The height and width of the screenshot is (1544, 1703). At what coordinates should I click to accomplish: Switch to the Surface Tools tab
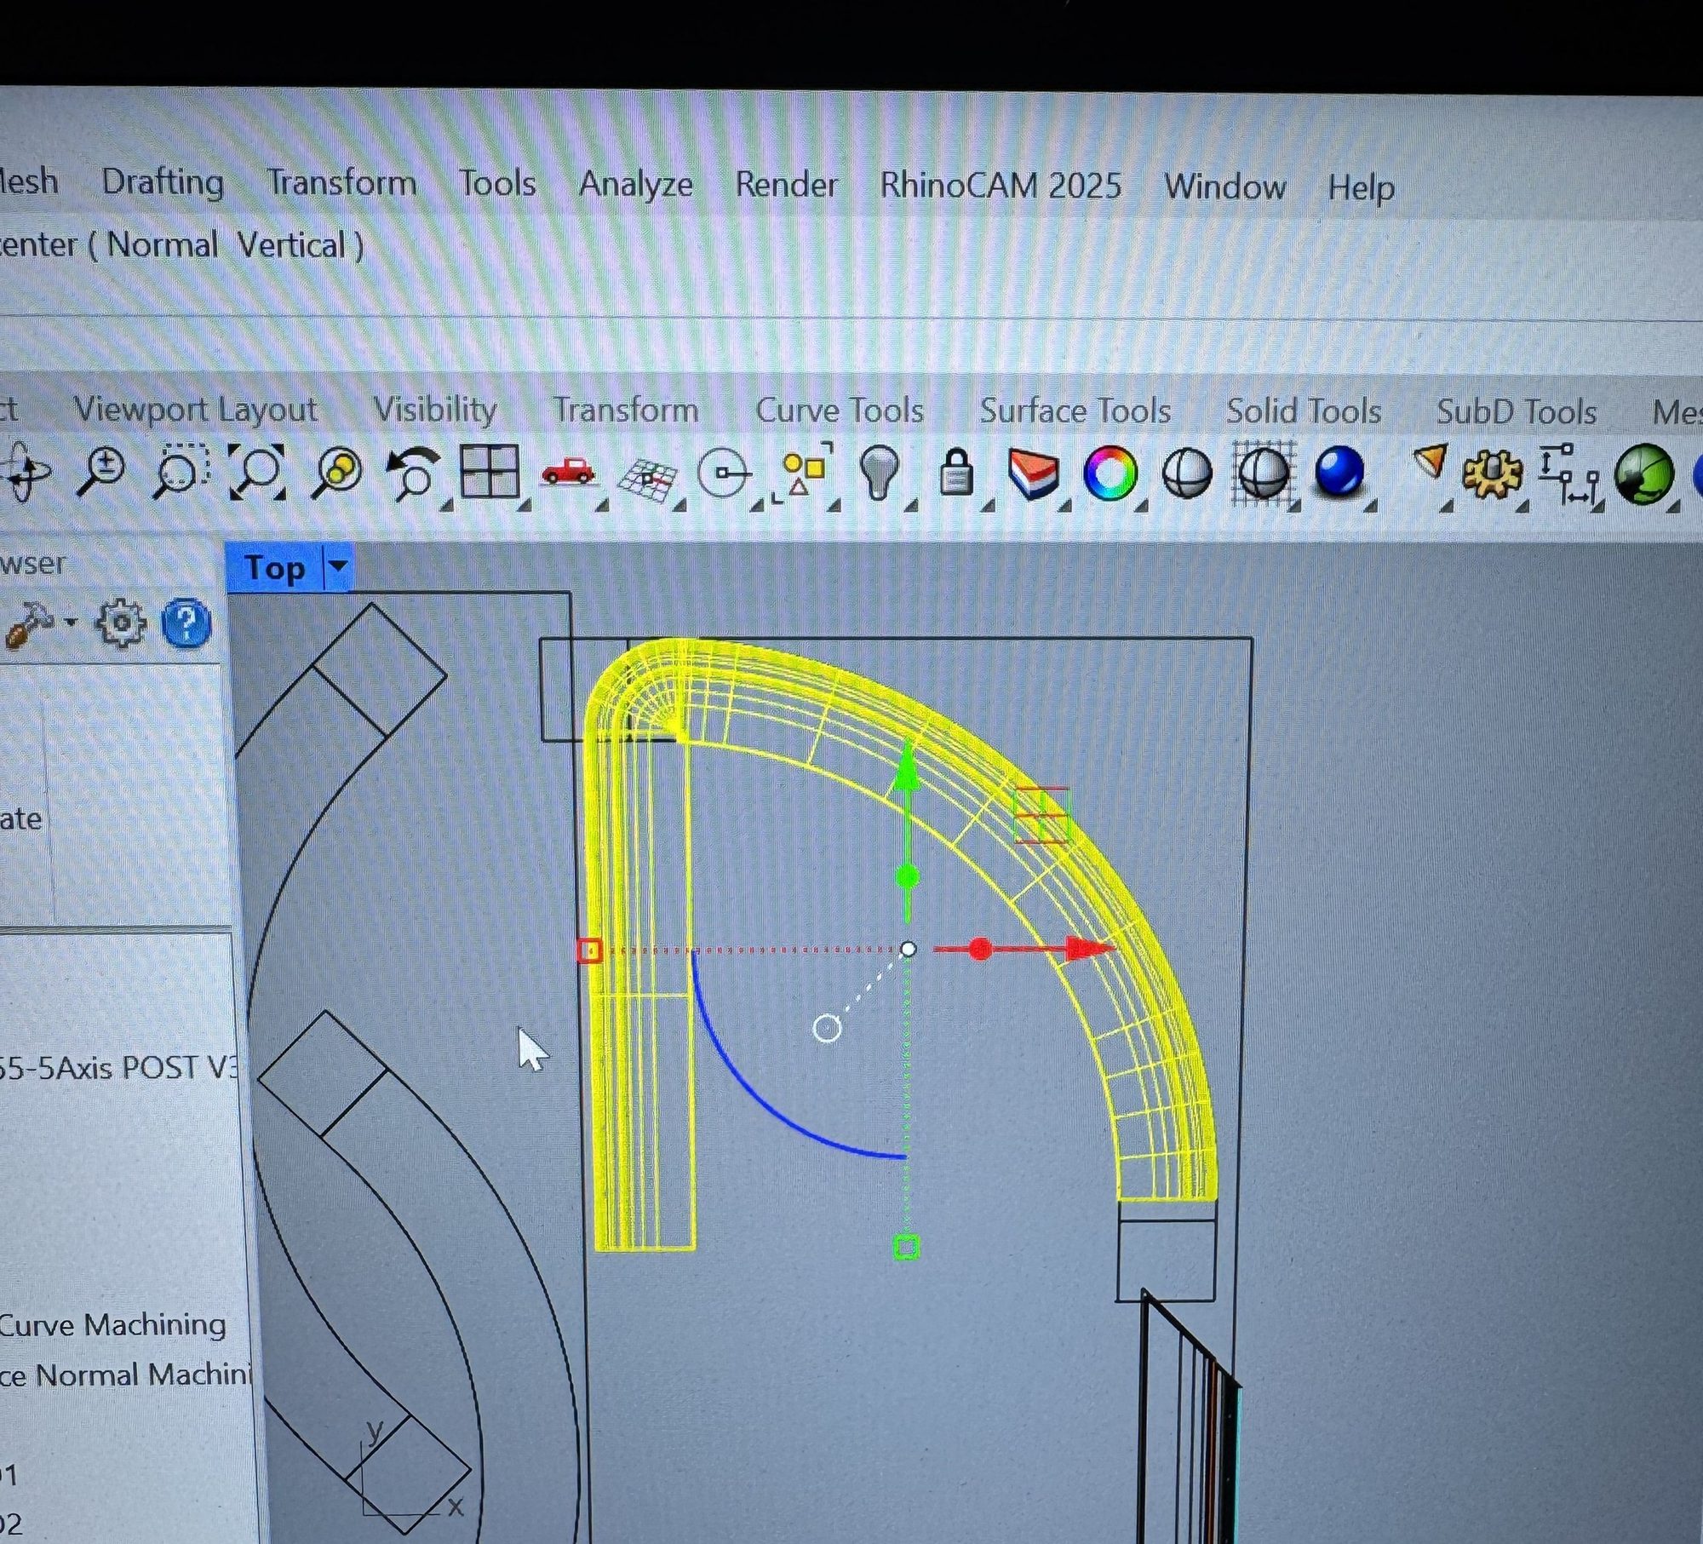pos(1075,411)
